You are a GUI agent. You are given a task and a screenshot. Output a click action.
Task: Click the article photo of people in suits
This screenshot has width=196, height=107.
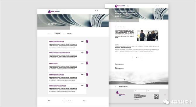148,35
